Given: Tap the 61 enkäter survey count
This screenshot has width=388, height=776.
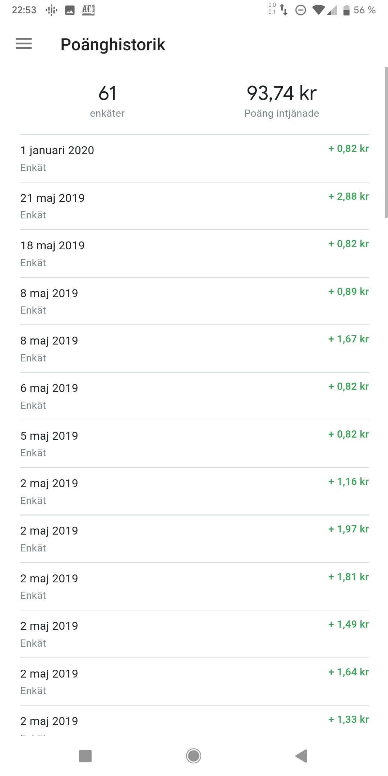Looking at the screenshot, I should [x=107, y=101].
